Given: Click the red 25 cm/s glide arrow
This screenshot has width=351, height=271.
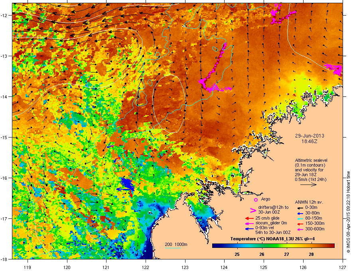Looking at the screenshot, I should pyautogui.click(x=249, y=218).
